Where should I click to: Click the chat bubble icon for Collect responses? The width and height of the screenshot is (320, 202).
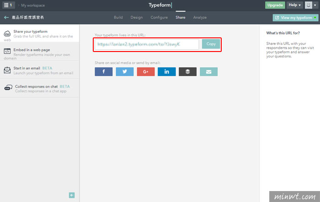[x=8, y=88]
